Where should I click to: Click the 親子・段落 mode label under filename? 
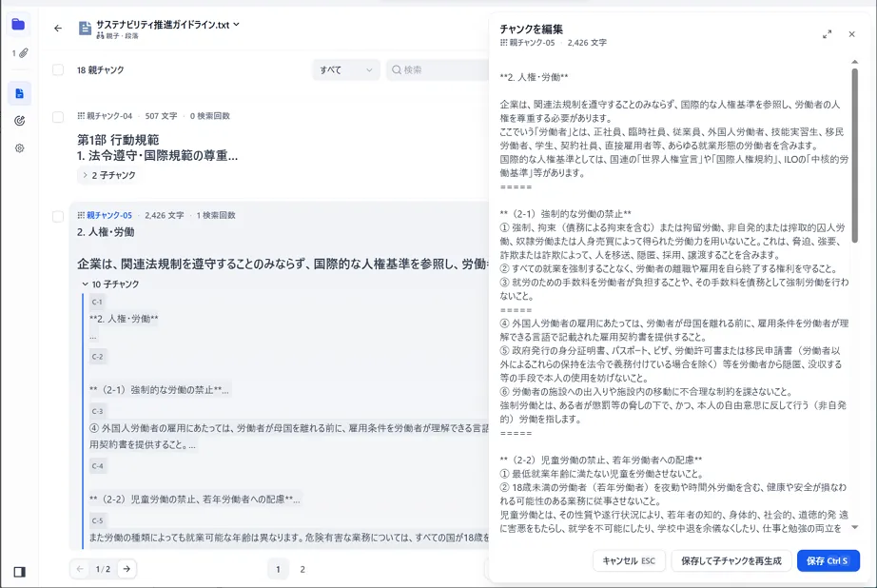(122, 36)
